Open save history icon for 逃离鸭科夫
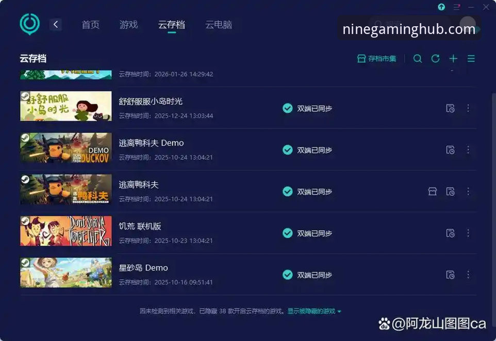Viewport: 496px width, 341px height. tap(451, 191)
